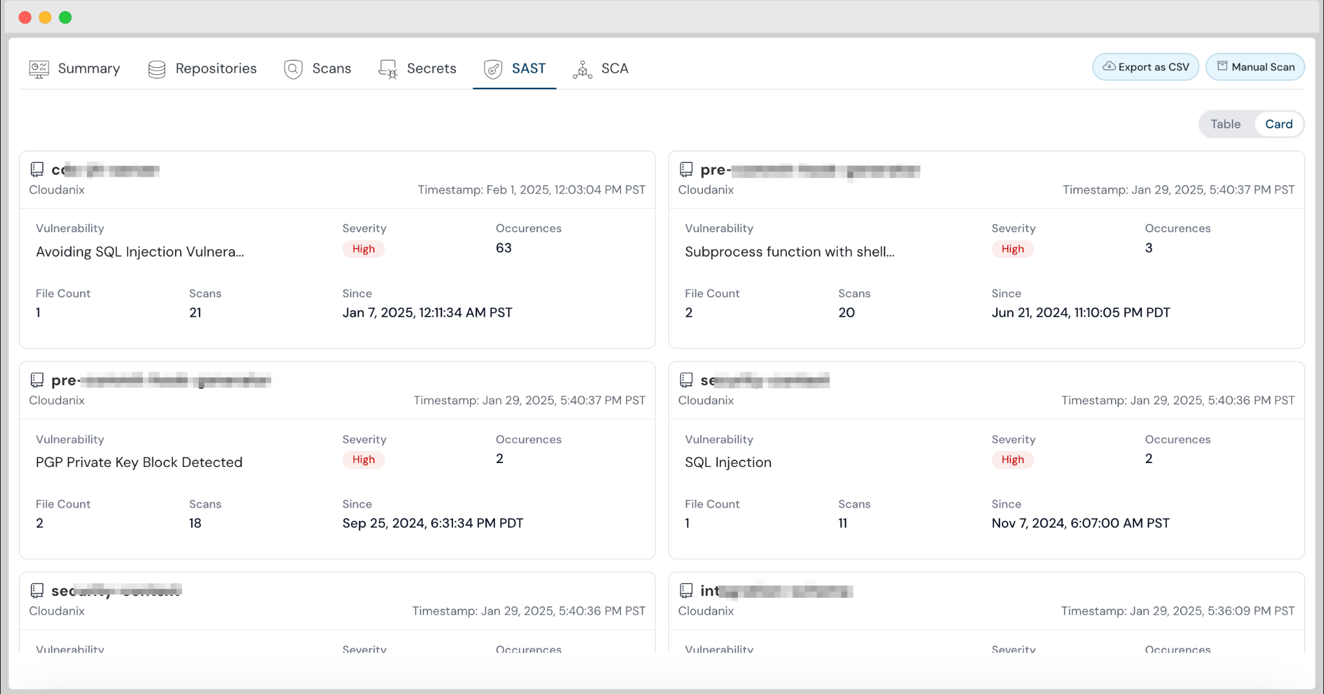Image resolution: width=1324 pixels, height=694 pixels.
Task: Click the scanner icon on Manual Scan button
Action: tap(1221, 66)
